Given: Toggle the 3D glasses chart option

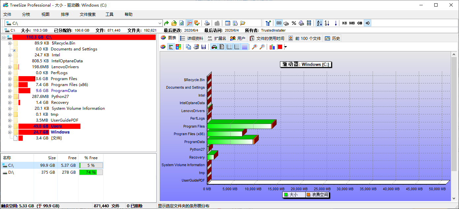Looking at the screenshot, I should click(x=214, y=47).
